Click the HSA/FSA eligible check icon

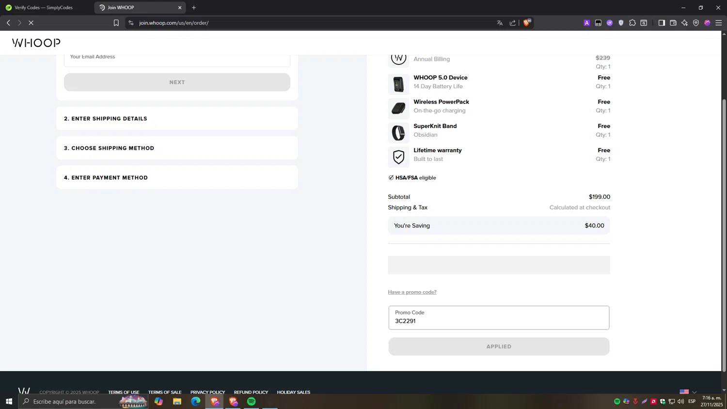391,178
